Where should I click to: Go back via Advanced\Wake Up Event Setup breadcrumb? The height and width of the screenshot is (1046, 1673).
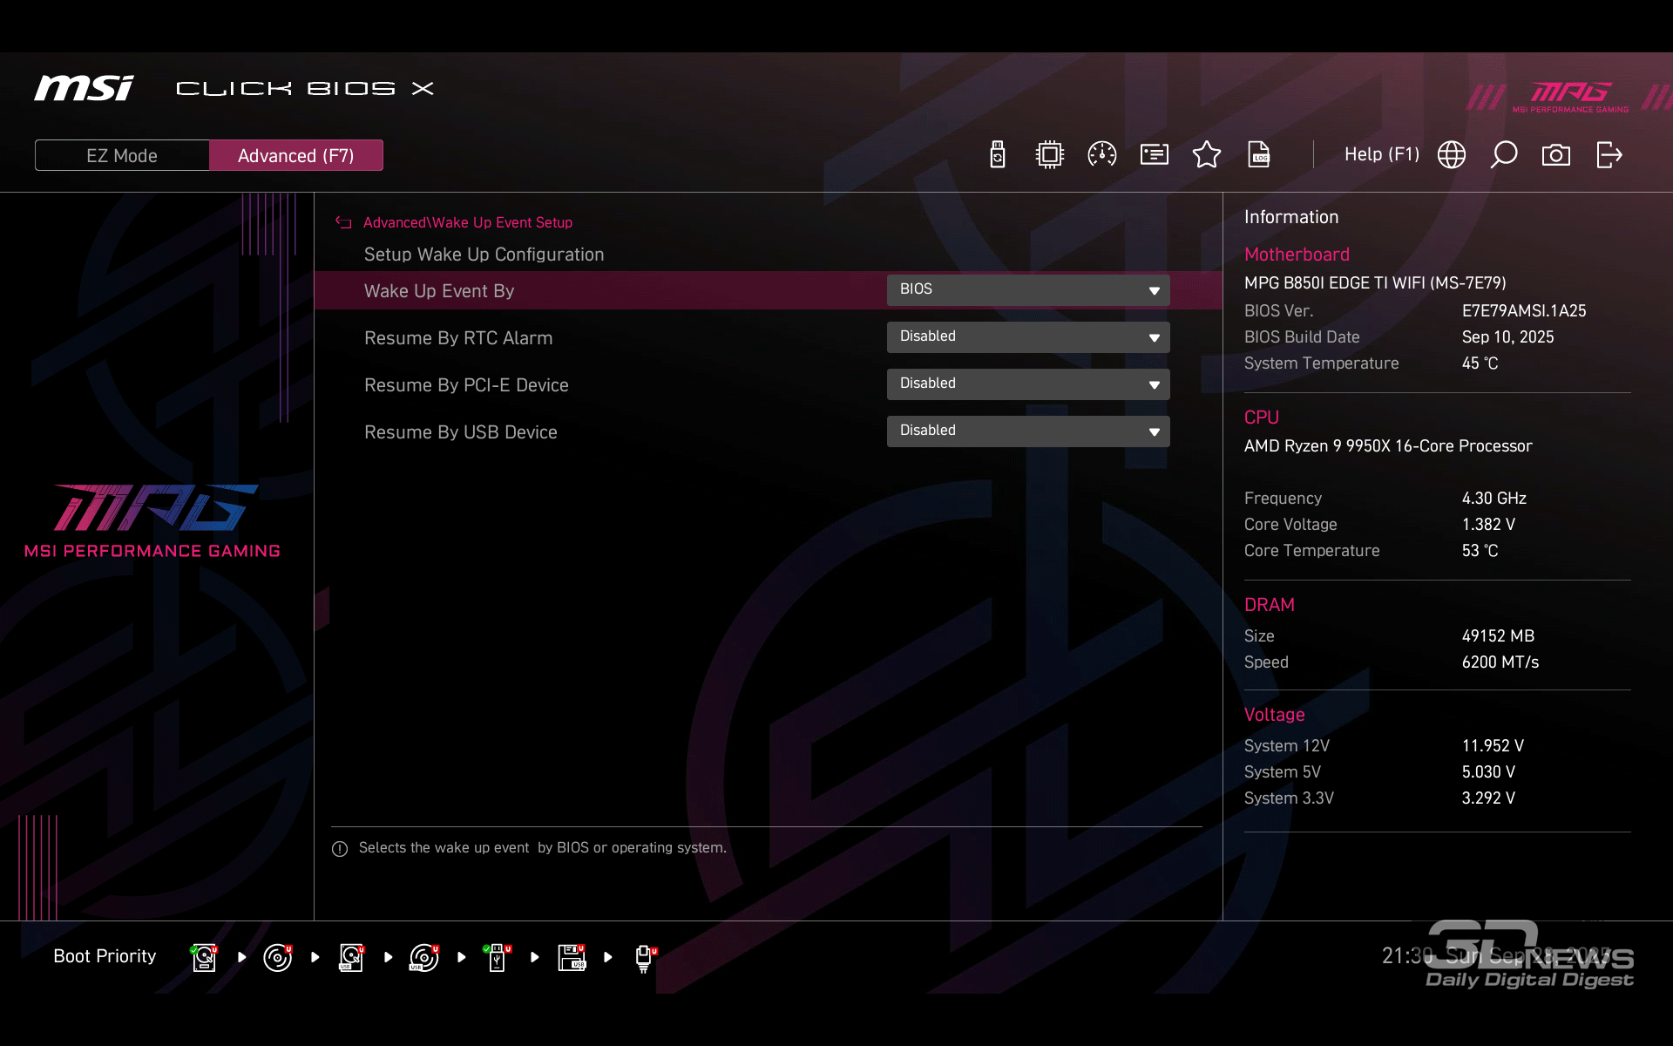pyautogui.click(x=467, y=222)
